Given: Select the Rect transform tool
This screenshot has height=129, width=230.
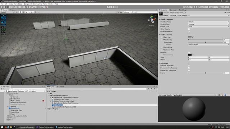Looking at the screenshot, I should pos(18,7).
